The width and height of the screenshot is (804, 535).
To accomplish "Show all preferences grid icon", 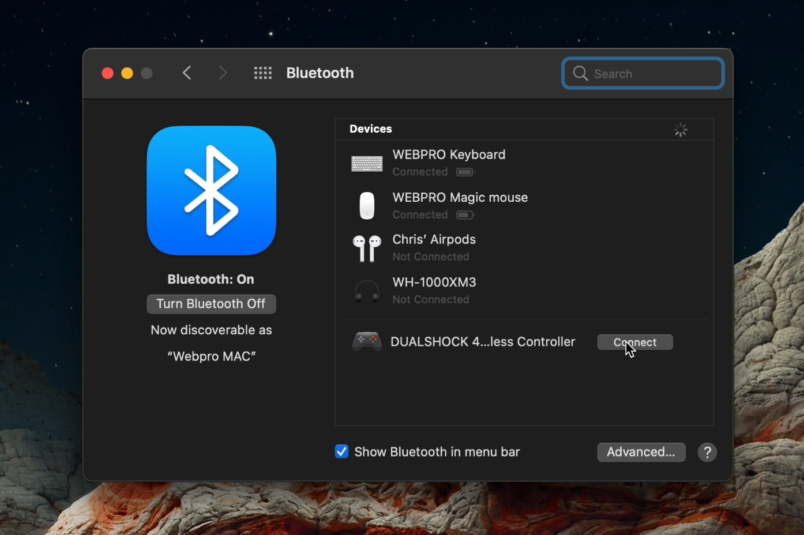I will (x=263, y=73).
